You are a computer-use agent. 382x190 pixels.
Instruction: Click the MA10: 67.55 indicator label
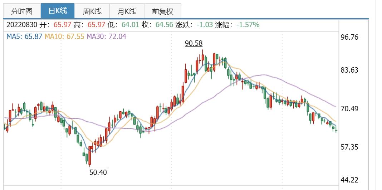click(x=64, y=36)
